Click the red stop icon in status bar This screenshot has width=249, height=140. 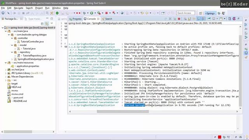click(219, 137)
